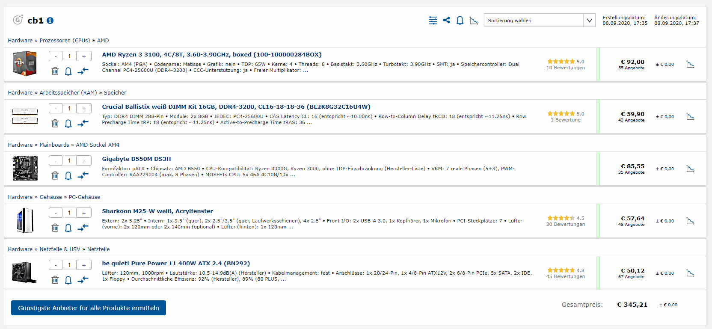Set price alert bell for whole list
Screen dimensions: 712x329
coord(460,21)
